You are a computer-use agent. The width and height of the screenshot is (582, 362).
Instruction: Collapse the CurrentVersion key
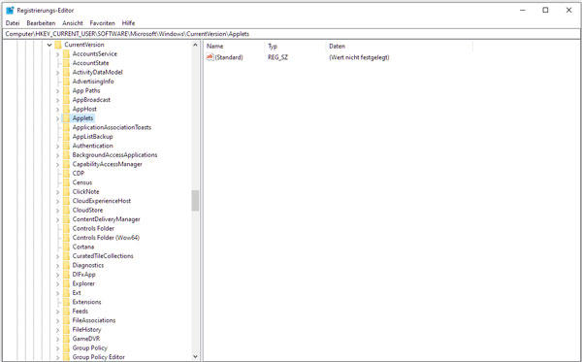click(x=49, y=45)
